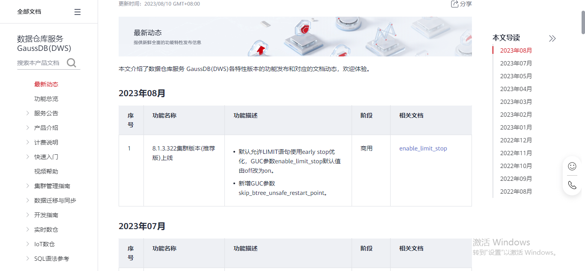
Task: Click the share icon next to 分享
Action: click(455, 4)
